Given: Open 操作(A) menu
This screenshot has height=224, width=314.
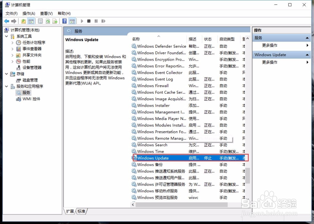Looking at the screenshot, I should [x=29, y=13].
